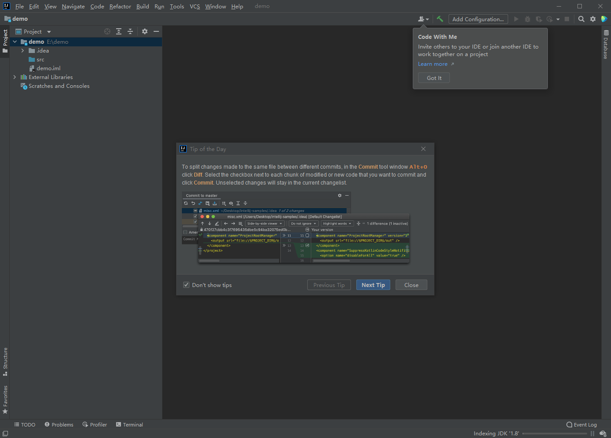Hide the Project panel using minus icon
Viewport: 611px width, 438px height.
[156, 31]
